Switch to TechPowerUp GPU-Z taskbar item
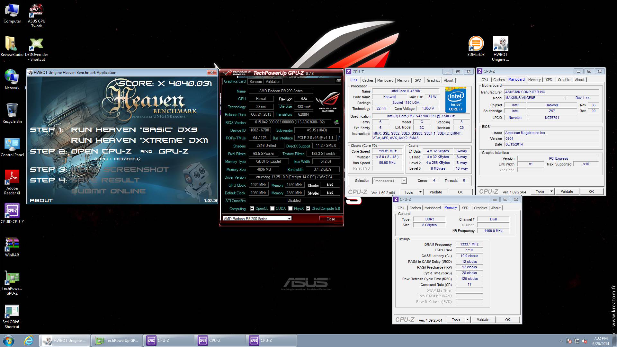Image resolution: width=617 pixels, height=347 pixels. (x=116, y=341)
